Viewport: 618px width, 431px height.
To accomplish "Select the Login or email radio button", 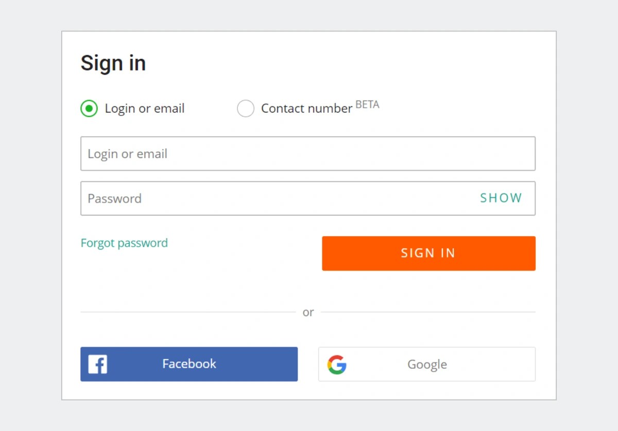I will (x=89, y=108).
